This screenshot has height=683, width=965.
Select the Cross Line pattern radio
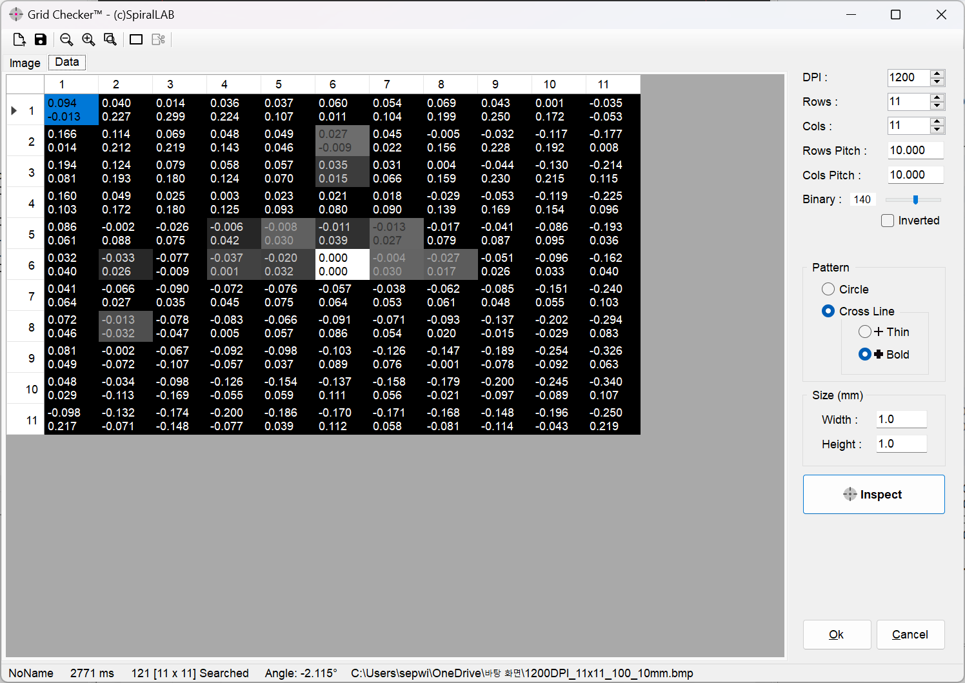828,311
